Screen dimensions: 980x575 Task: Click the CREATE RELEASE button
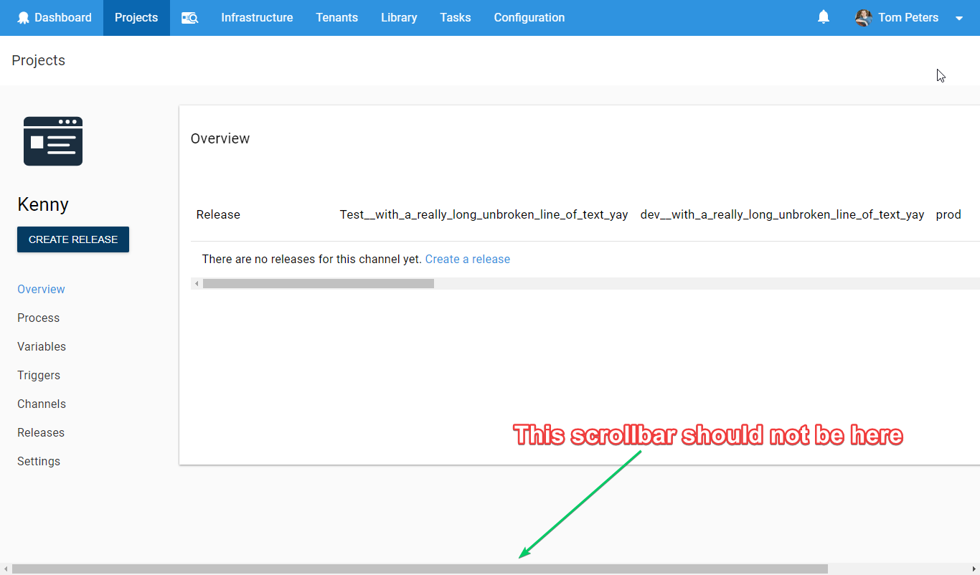pyautogui.click(x=72, y=239)
